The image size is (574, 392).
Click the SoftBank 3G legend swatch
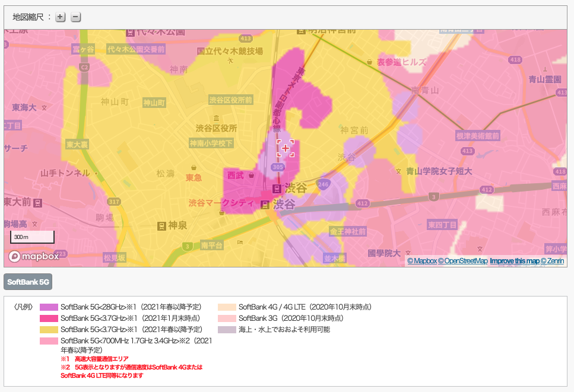[x=227, y=318]
